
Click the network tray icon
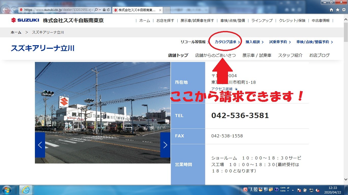(311, 190)
